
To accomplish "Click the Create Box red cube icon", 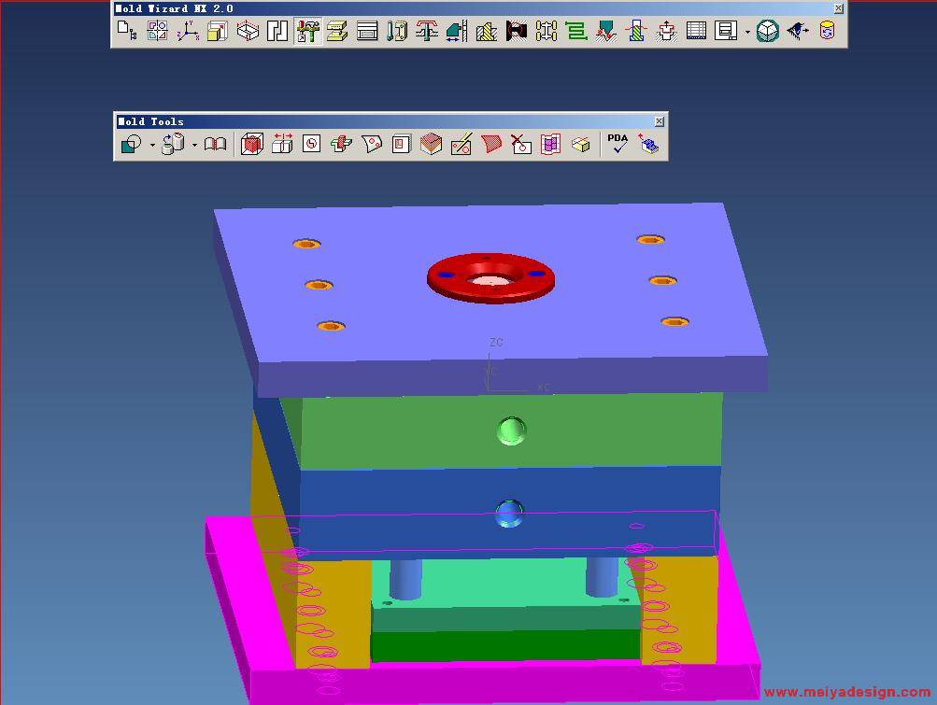I will tap(251, 145).
